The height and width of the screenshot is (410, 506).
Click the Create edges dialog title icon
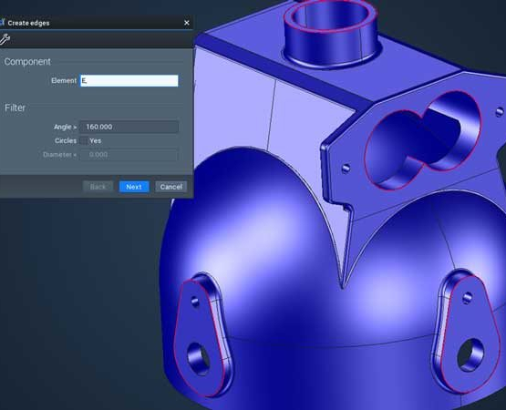coord(2,22)
